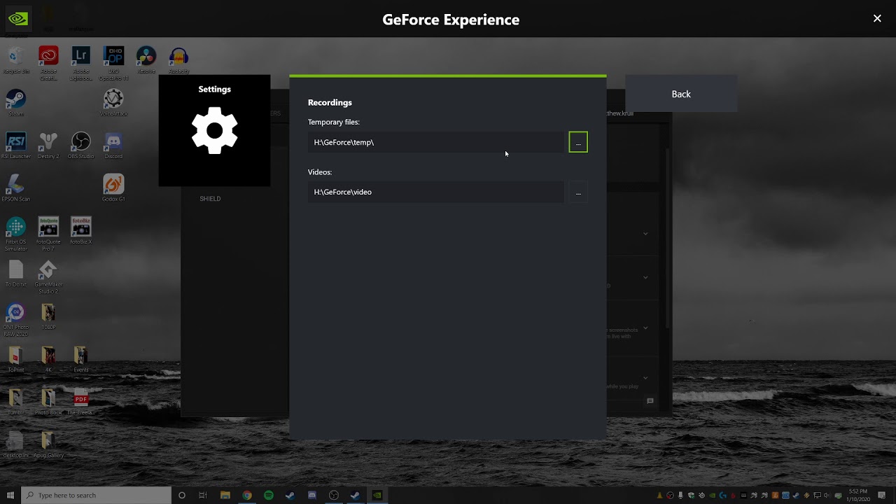The image size is (896, 504).
Task: Open File Explorer from the taskbar
Action: point(225,495)
